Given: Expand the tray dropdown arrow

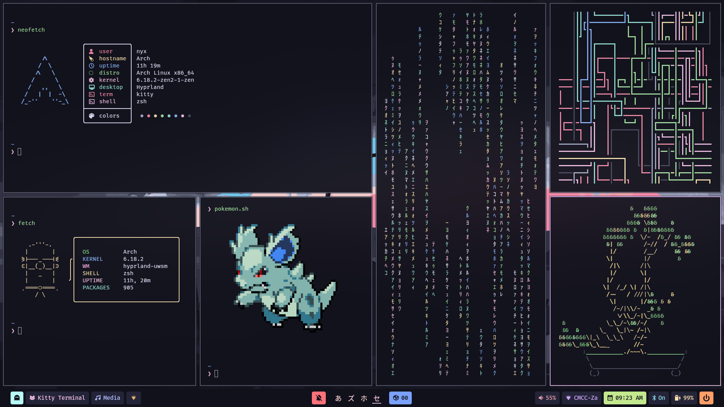Looking at the screenshot, I should coord(133,398).
